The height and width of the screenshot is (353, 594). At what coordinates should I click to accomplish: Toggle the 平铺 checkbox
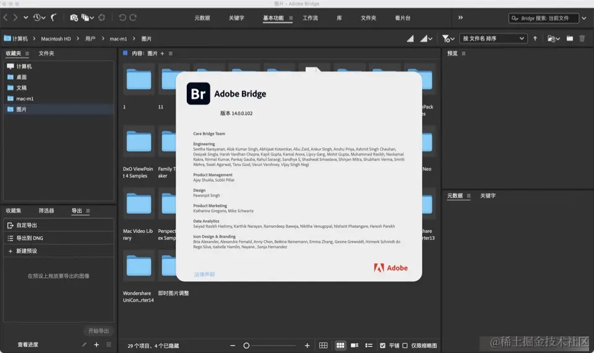tap(382, 346)
